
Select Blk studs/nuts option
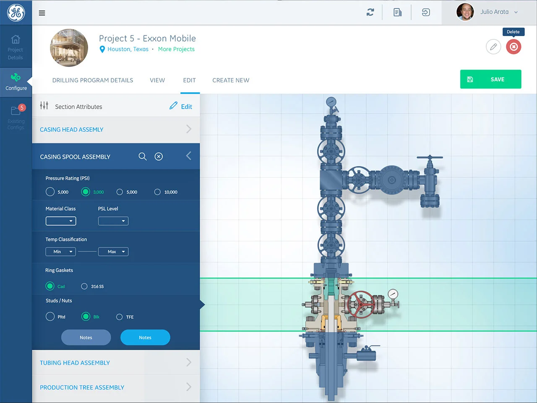(x=86, y=317)
